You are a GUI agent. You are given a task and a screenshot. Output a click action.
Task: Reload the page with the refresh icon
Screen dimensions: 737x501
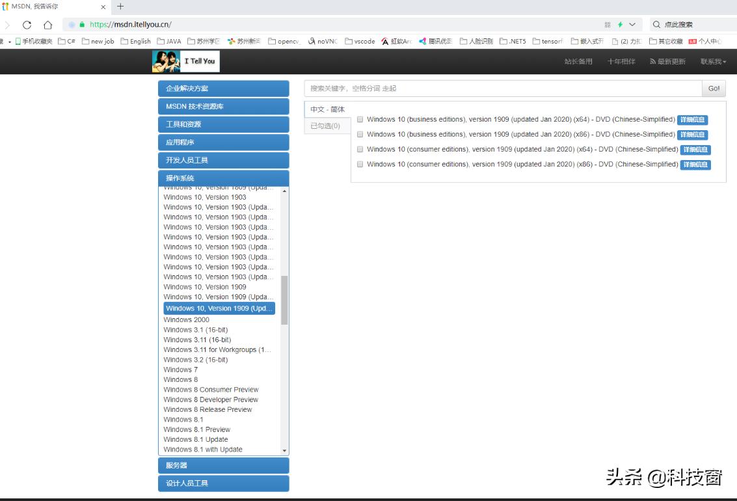tap(27, 25)
